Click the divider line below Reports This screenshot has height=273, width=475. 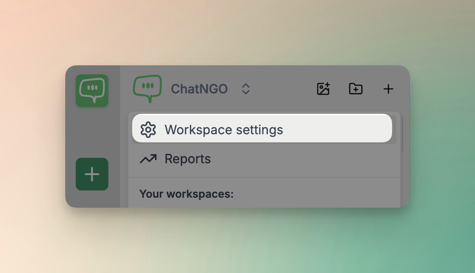coord(263,177)
